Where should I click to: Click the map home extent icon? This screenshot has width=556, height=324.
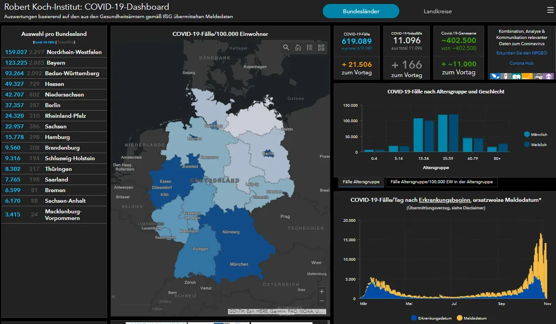[298, 47]
